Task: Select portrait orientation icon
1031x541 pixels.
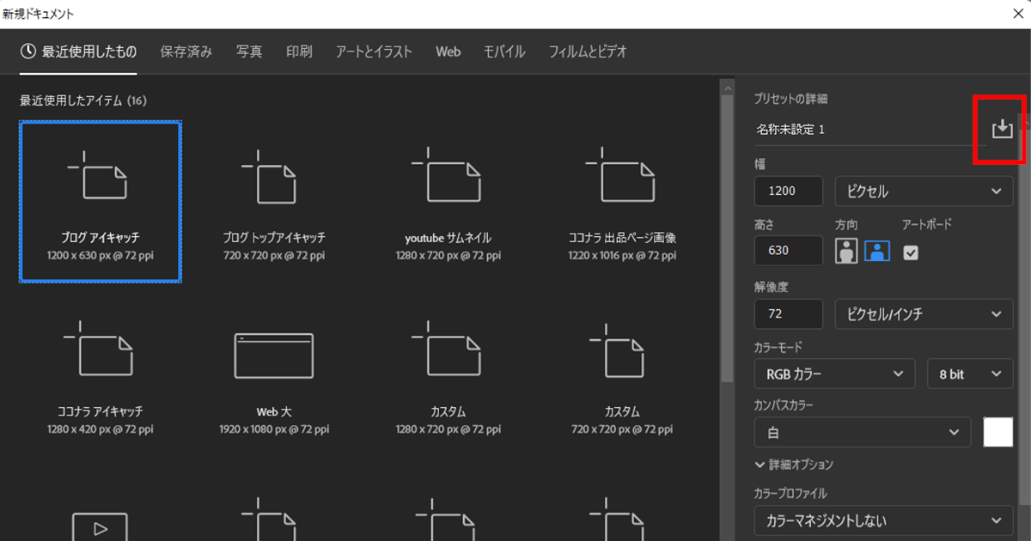Action: point(846,251)
